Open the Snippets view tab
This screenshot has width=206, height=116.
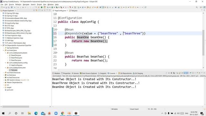(102, 73)
